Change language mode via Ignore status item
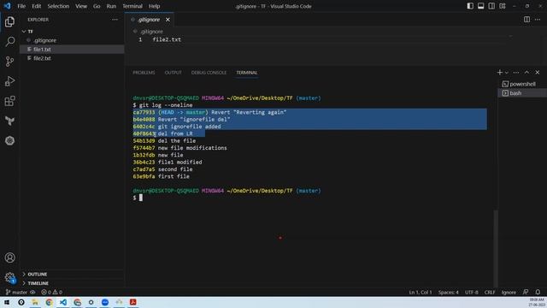 pyautogui.click(x=509, y=292)
